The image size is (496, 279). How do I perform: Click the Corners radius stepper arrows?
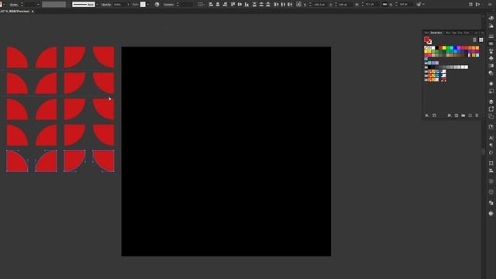tap(177, 5)
